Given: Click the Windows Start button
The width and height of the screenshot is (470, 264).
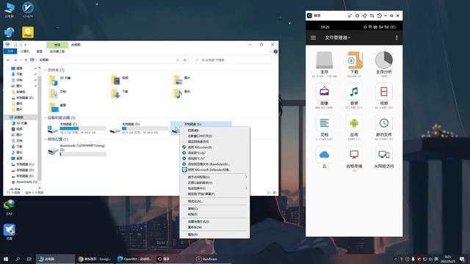Looking at the screenshot, I should (x=6, y=259).
